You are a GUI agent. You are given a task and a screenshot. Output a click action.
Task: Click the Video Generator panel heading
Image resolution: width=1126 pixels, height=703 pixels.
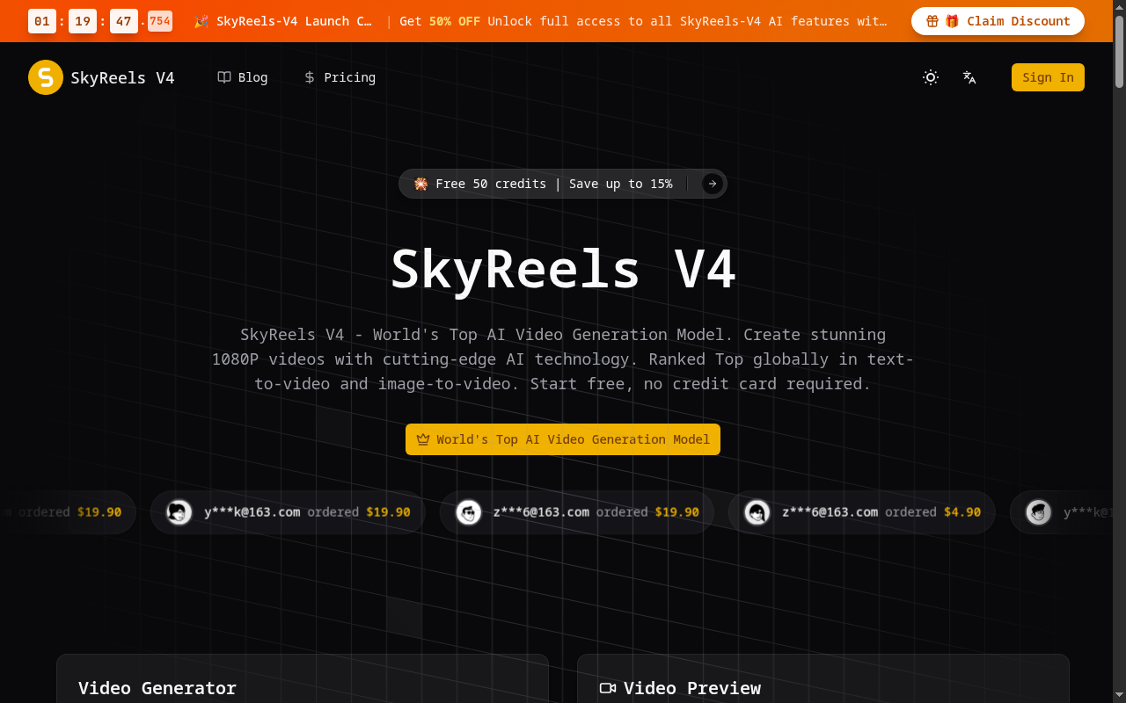coord(157,688)
